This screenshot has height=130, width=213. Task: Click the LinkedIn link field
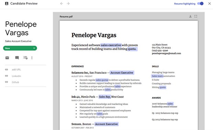[x=16, y=76]
